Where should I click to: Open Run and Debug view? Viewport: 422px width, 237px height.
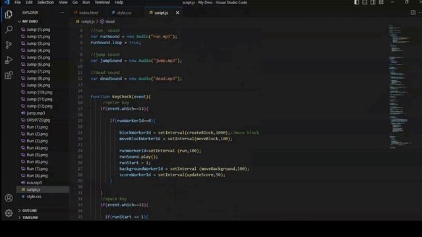point(9,60)
